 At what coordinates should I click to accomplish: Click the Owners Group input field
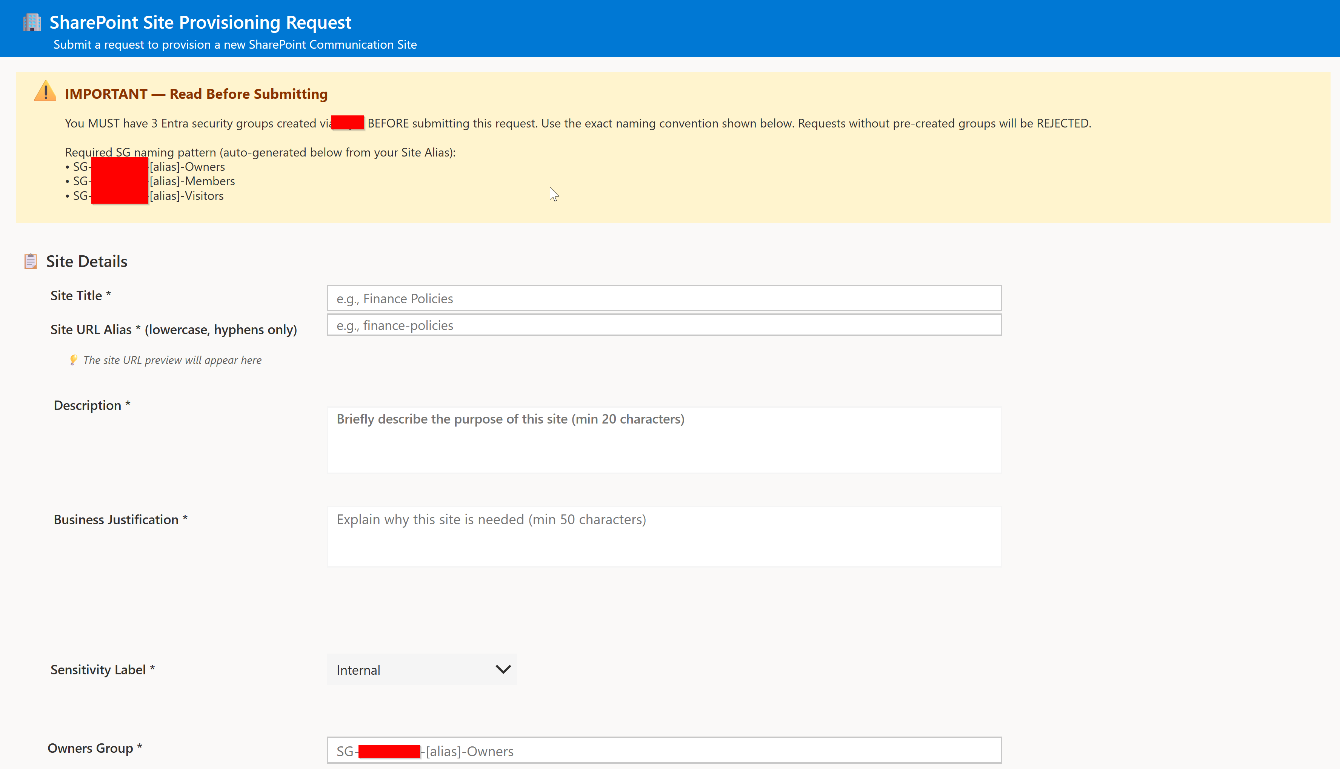(664, 751)
